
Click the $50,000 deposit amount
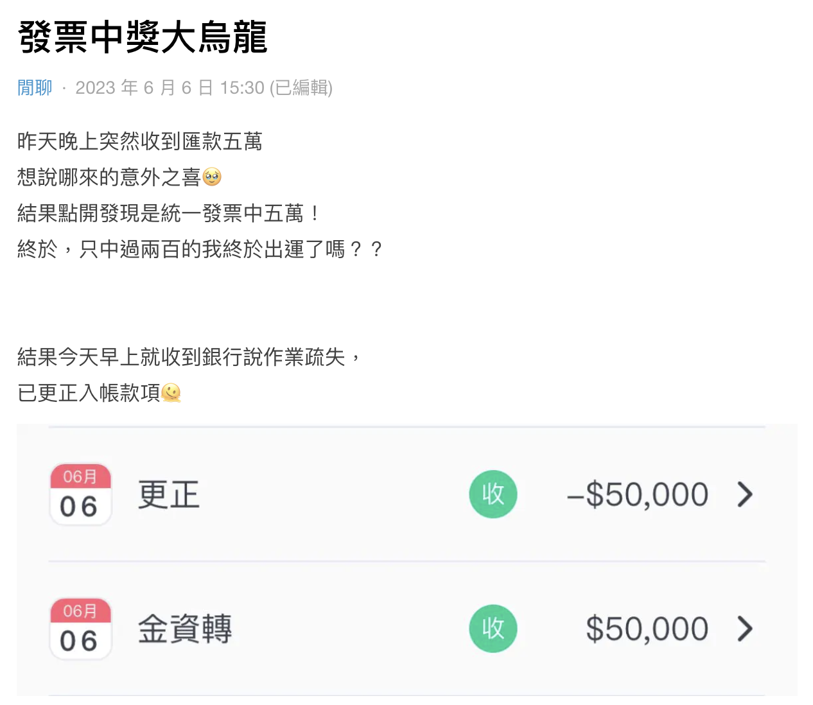[647, 629]
